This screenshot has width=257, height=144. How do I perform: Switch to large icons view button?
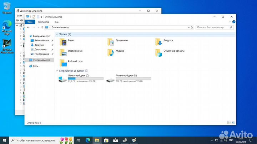[x=233, y=123]
